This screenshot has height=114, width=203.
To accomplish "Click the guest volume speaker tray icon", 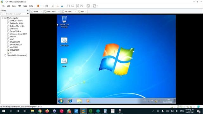I will pyautogui.click(x=159, y=101).
